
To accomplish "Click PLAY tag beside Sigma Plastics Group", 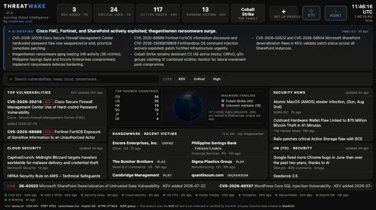I will [x=240, y=162].
